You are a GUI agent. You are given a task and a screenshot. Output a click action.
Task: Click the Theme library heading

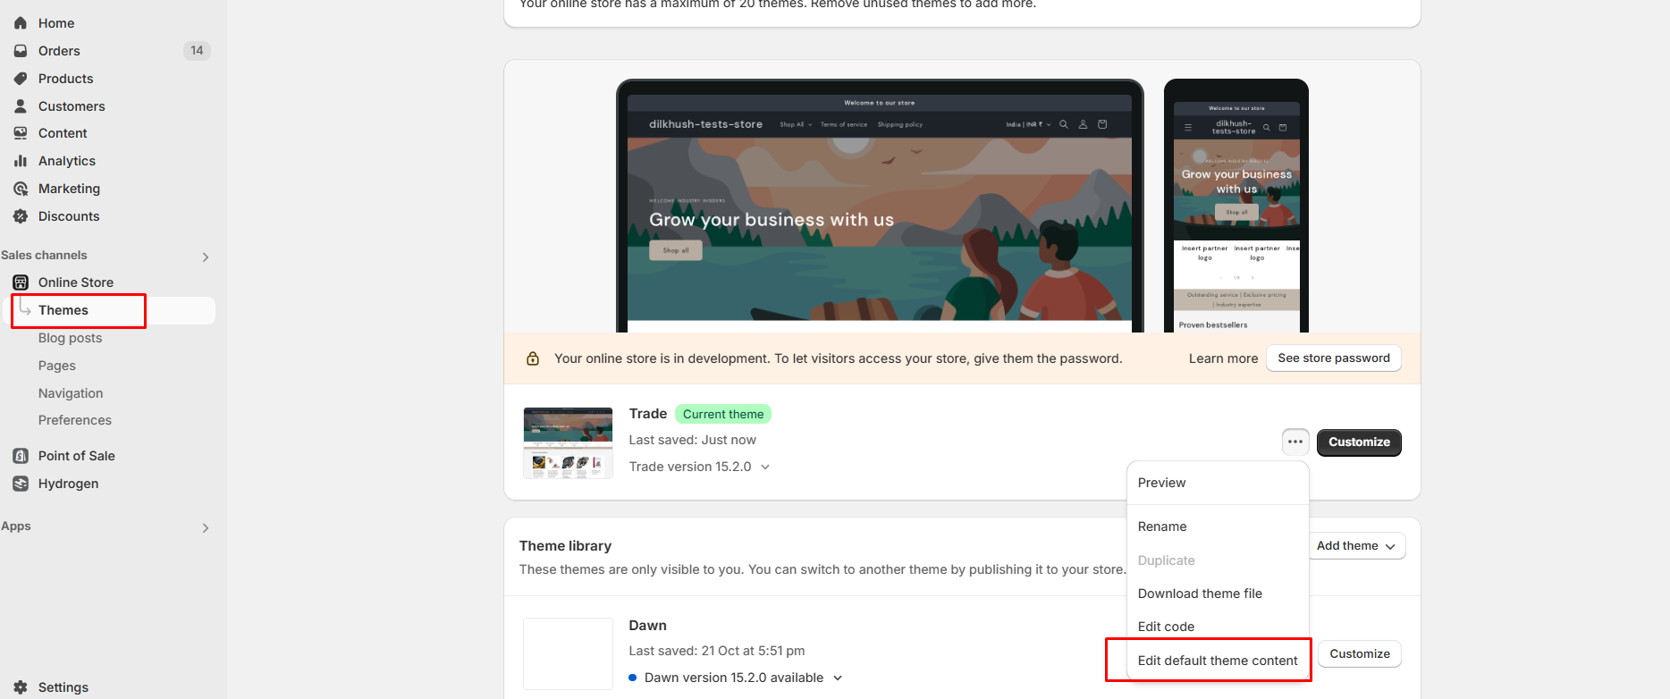coord(565,546)
